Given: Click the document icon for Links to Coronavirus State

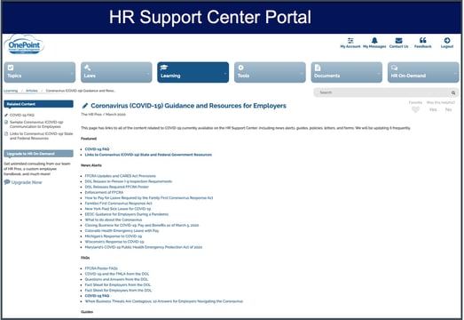Looking at the screenshot, I should click(x=6, y=133).
